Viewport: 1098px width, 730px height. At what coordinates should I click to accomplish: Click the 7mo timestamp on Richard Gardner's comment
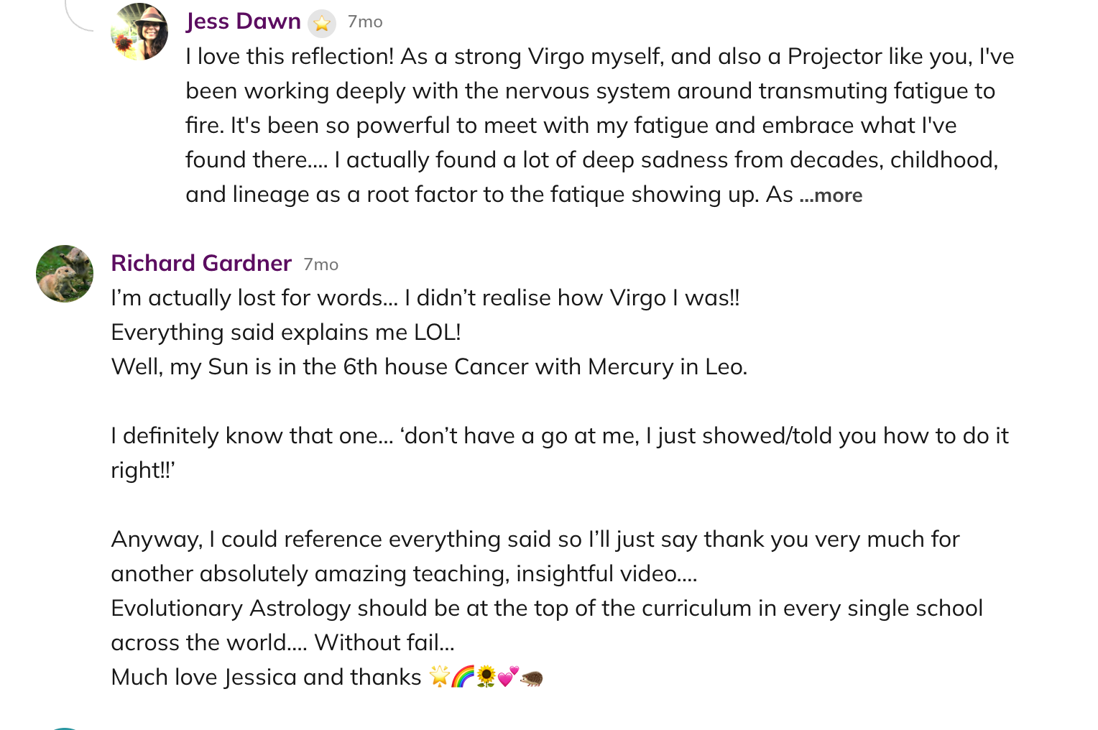(x=320, y=264)
